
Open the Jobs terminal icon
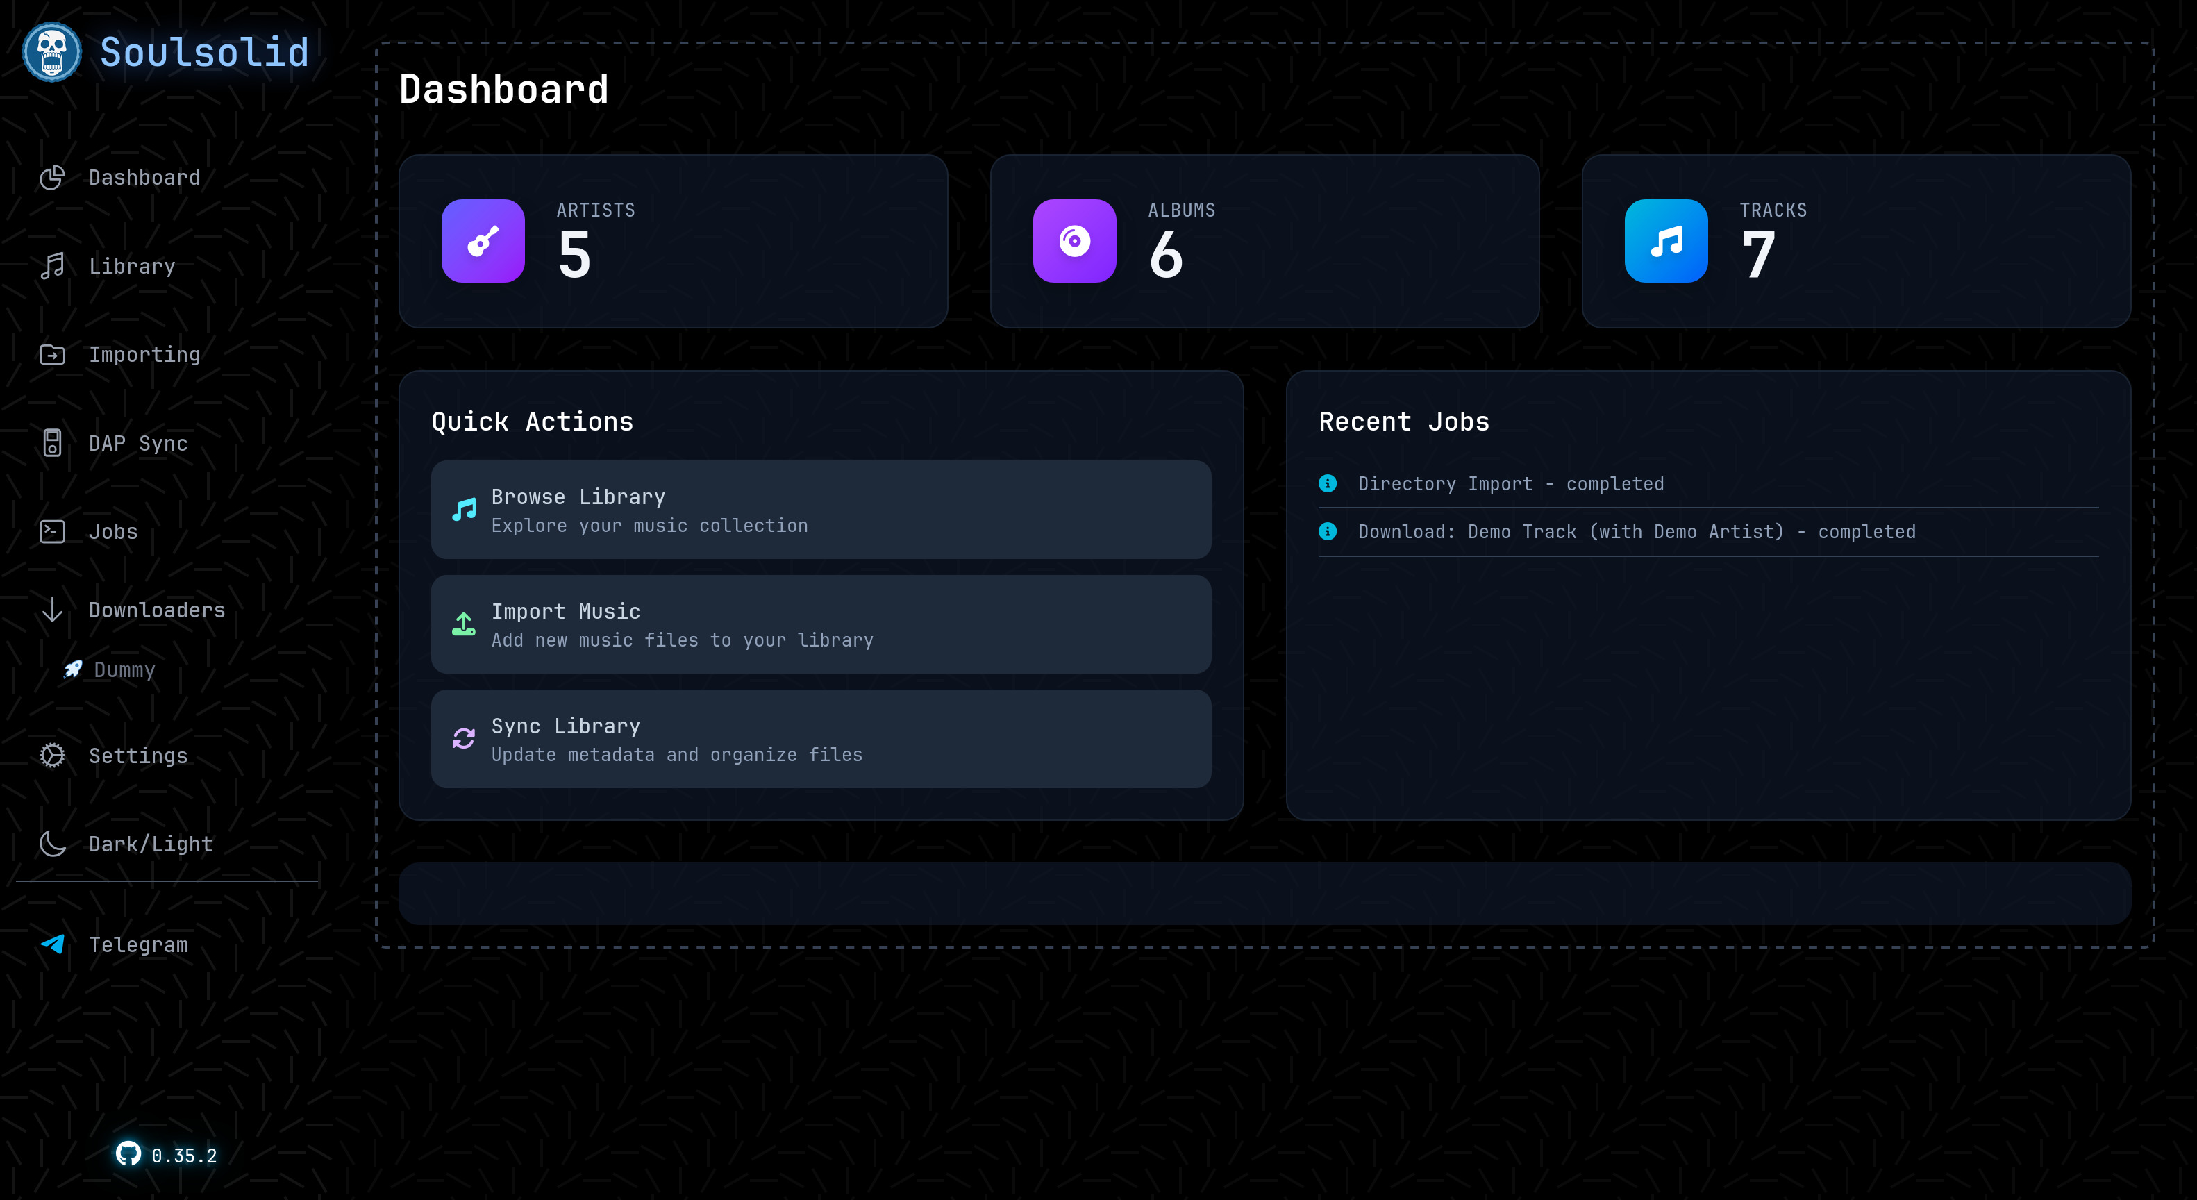pyautogui.click(x=52, y=531)
